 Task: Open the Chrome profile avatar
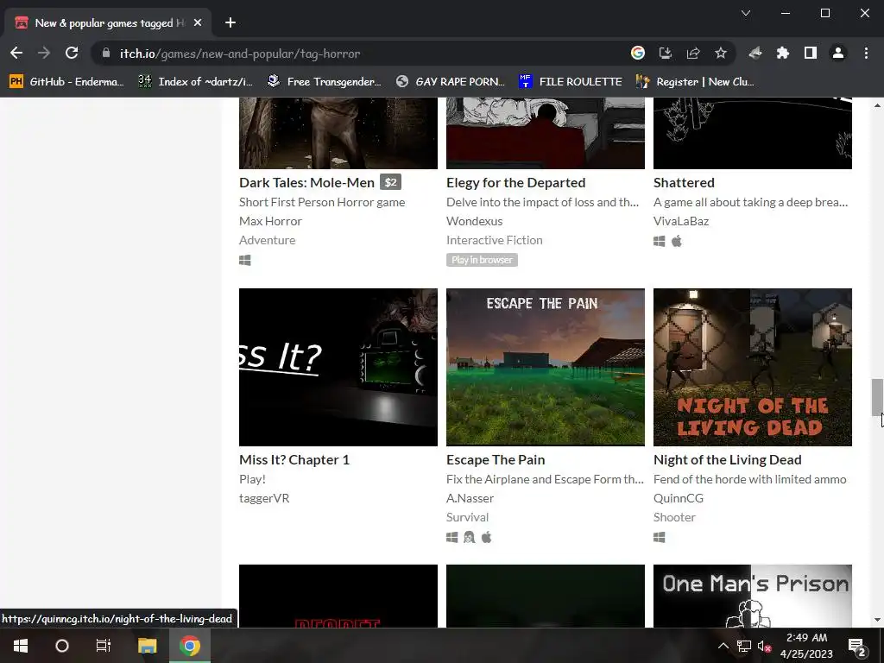[838, 53]
